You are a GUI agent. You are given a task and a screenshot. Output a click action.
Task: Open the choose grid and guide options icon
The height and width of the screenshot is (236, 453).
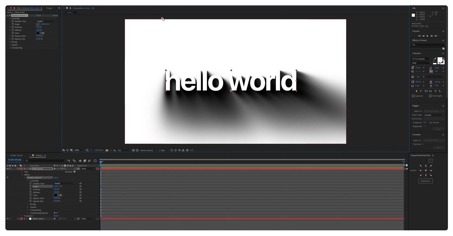pos(87,150)
